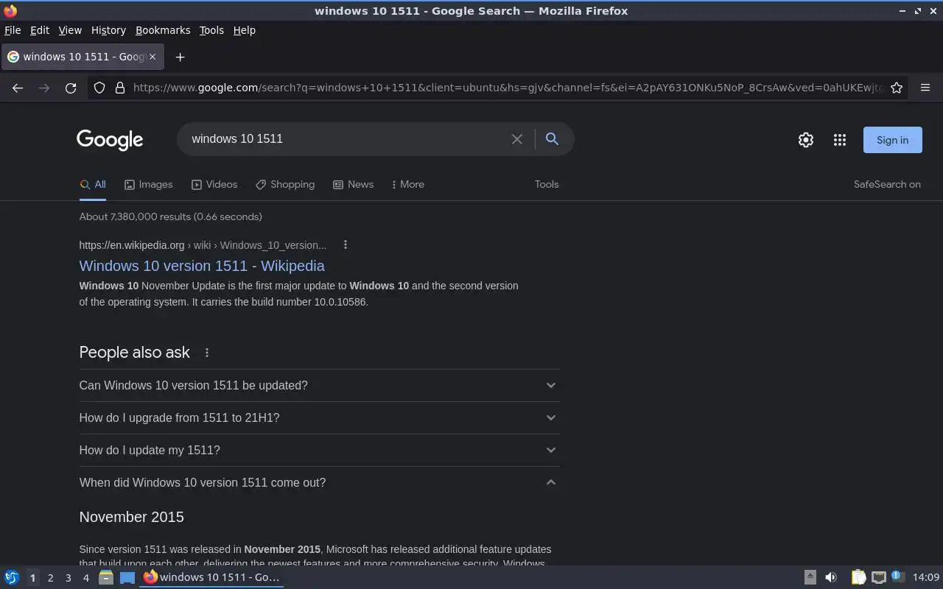Image resolution: width=943 pixels, height=589 pixels.
Task: Switch to workspace 4 in taskbar
Action: (85, 578)
